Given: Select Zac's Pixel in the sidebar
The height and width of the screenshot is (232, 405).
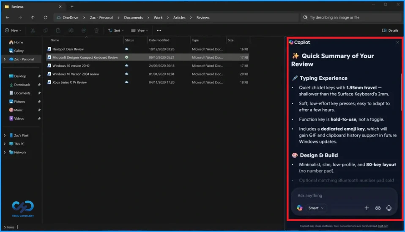Looking at the screenshot, I should pyautogui.click(x=21, y=135).
